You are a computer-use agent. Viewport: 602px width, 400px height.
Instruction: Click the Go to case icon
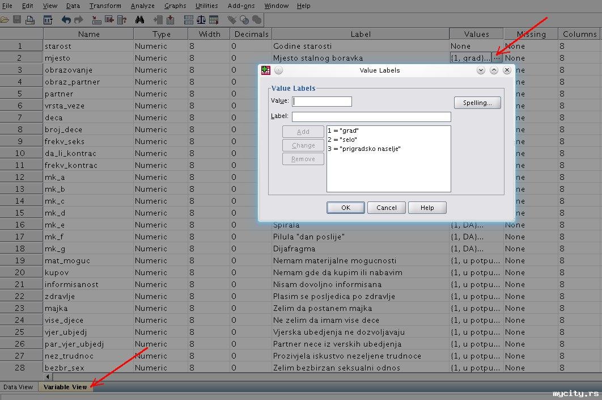(97, 20)
